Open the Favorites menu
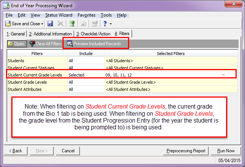Image resolution: width=245 pixels, height=167 pixels. pos(86,15)
